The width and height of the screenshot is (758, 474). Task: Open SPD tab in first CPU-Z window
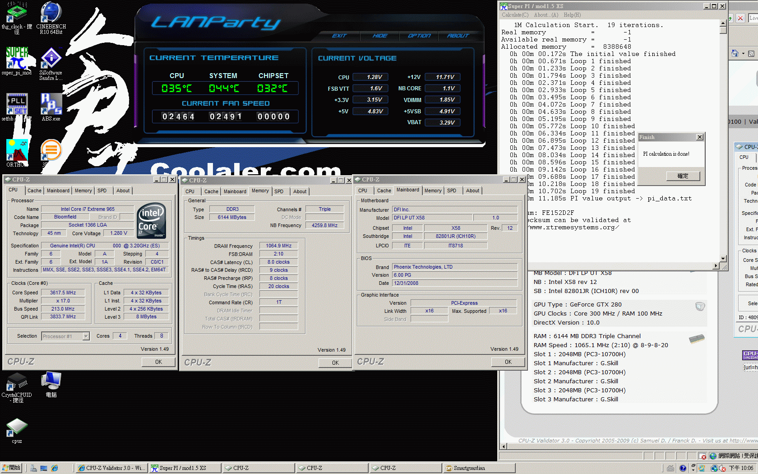[x=102, y=191]
